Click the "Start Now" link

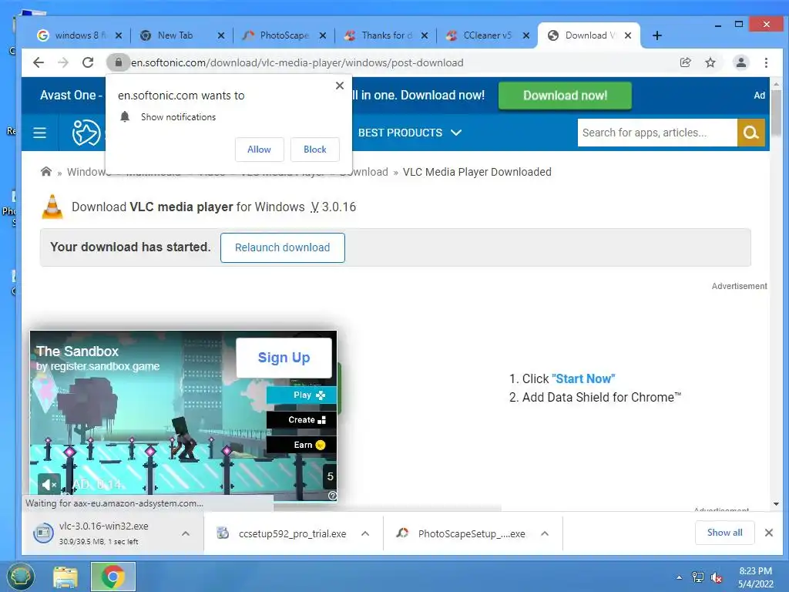coord(583,378)
